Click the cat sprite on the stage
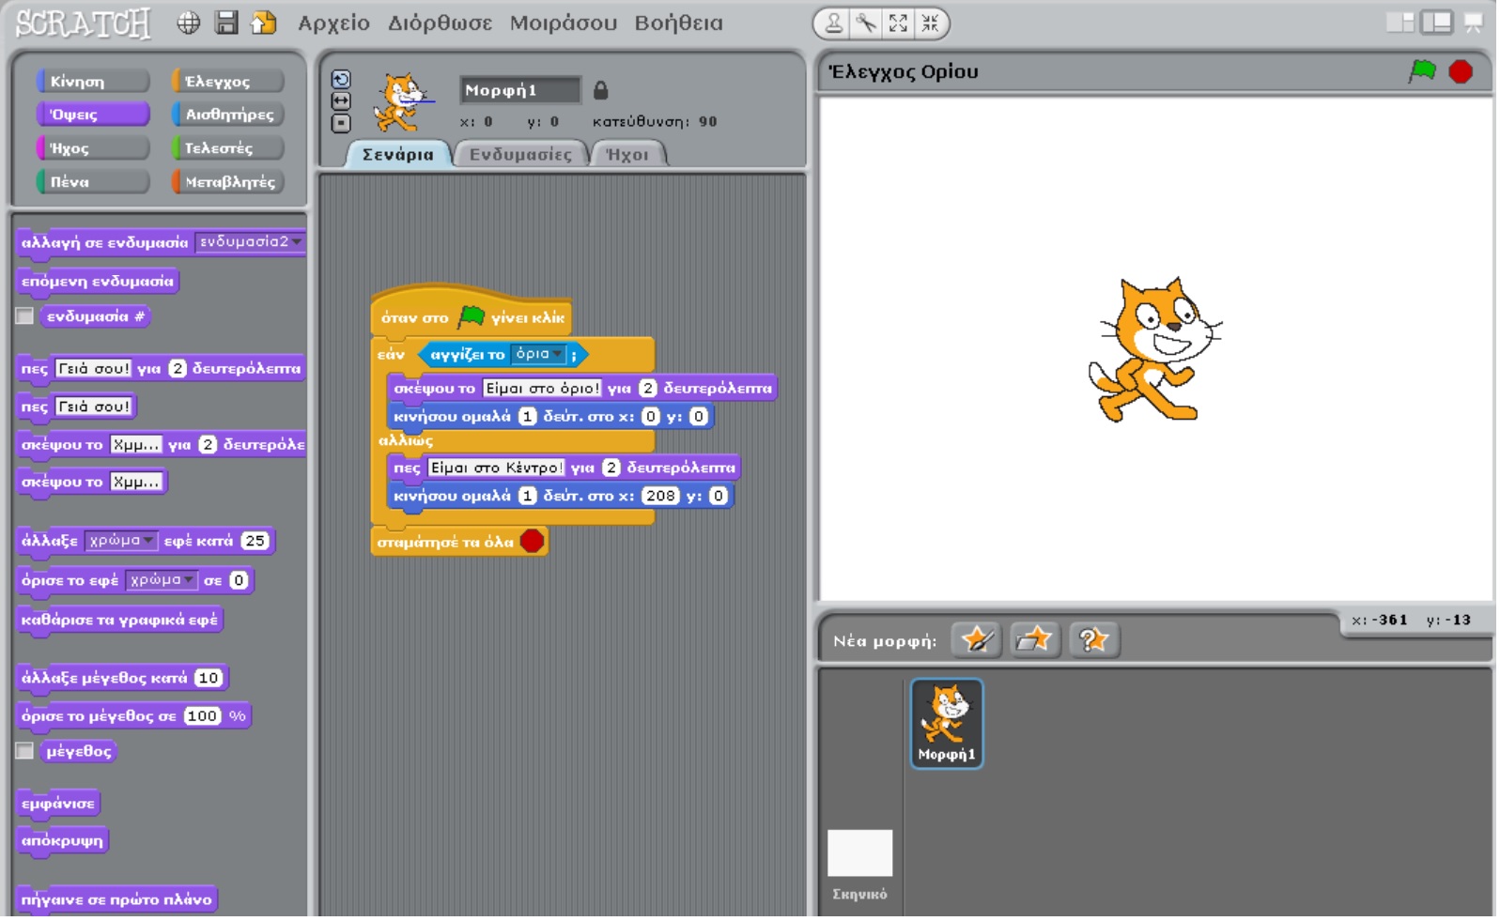Viewport: 1500px width, 921px height. point(1154,349)
